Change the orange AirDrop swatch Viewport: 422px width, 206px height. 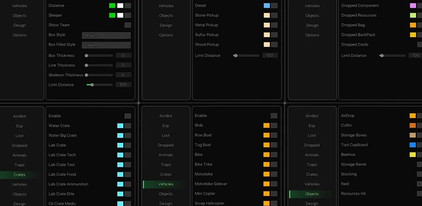412,116
